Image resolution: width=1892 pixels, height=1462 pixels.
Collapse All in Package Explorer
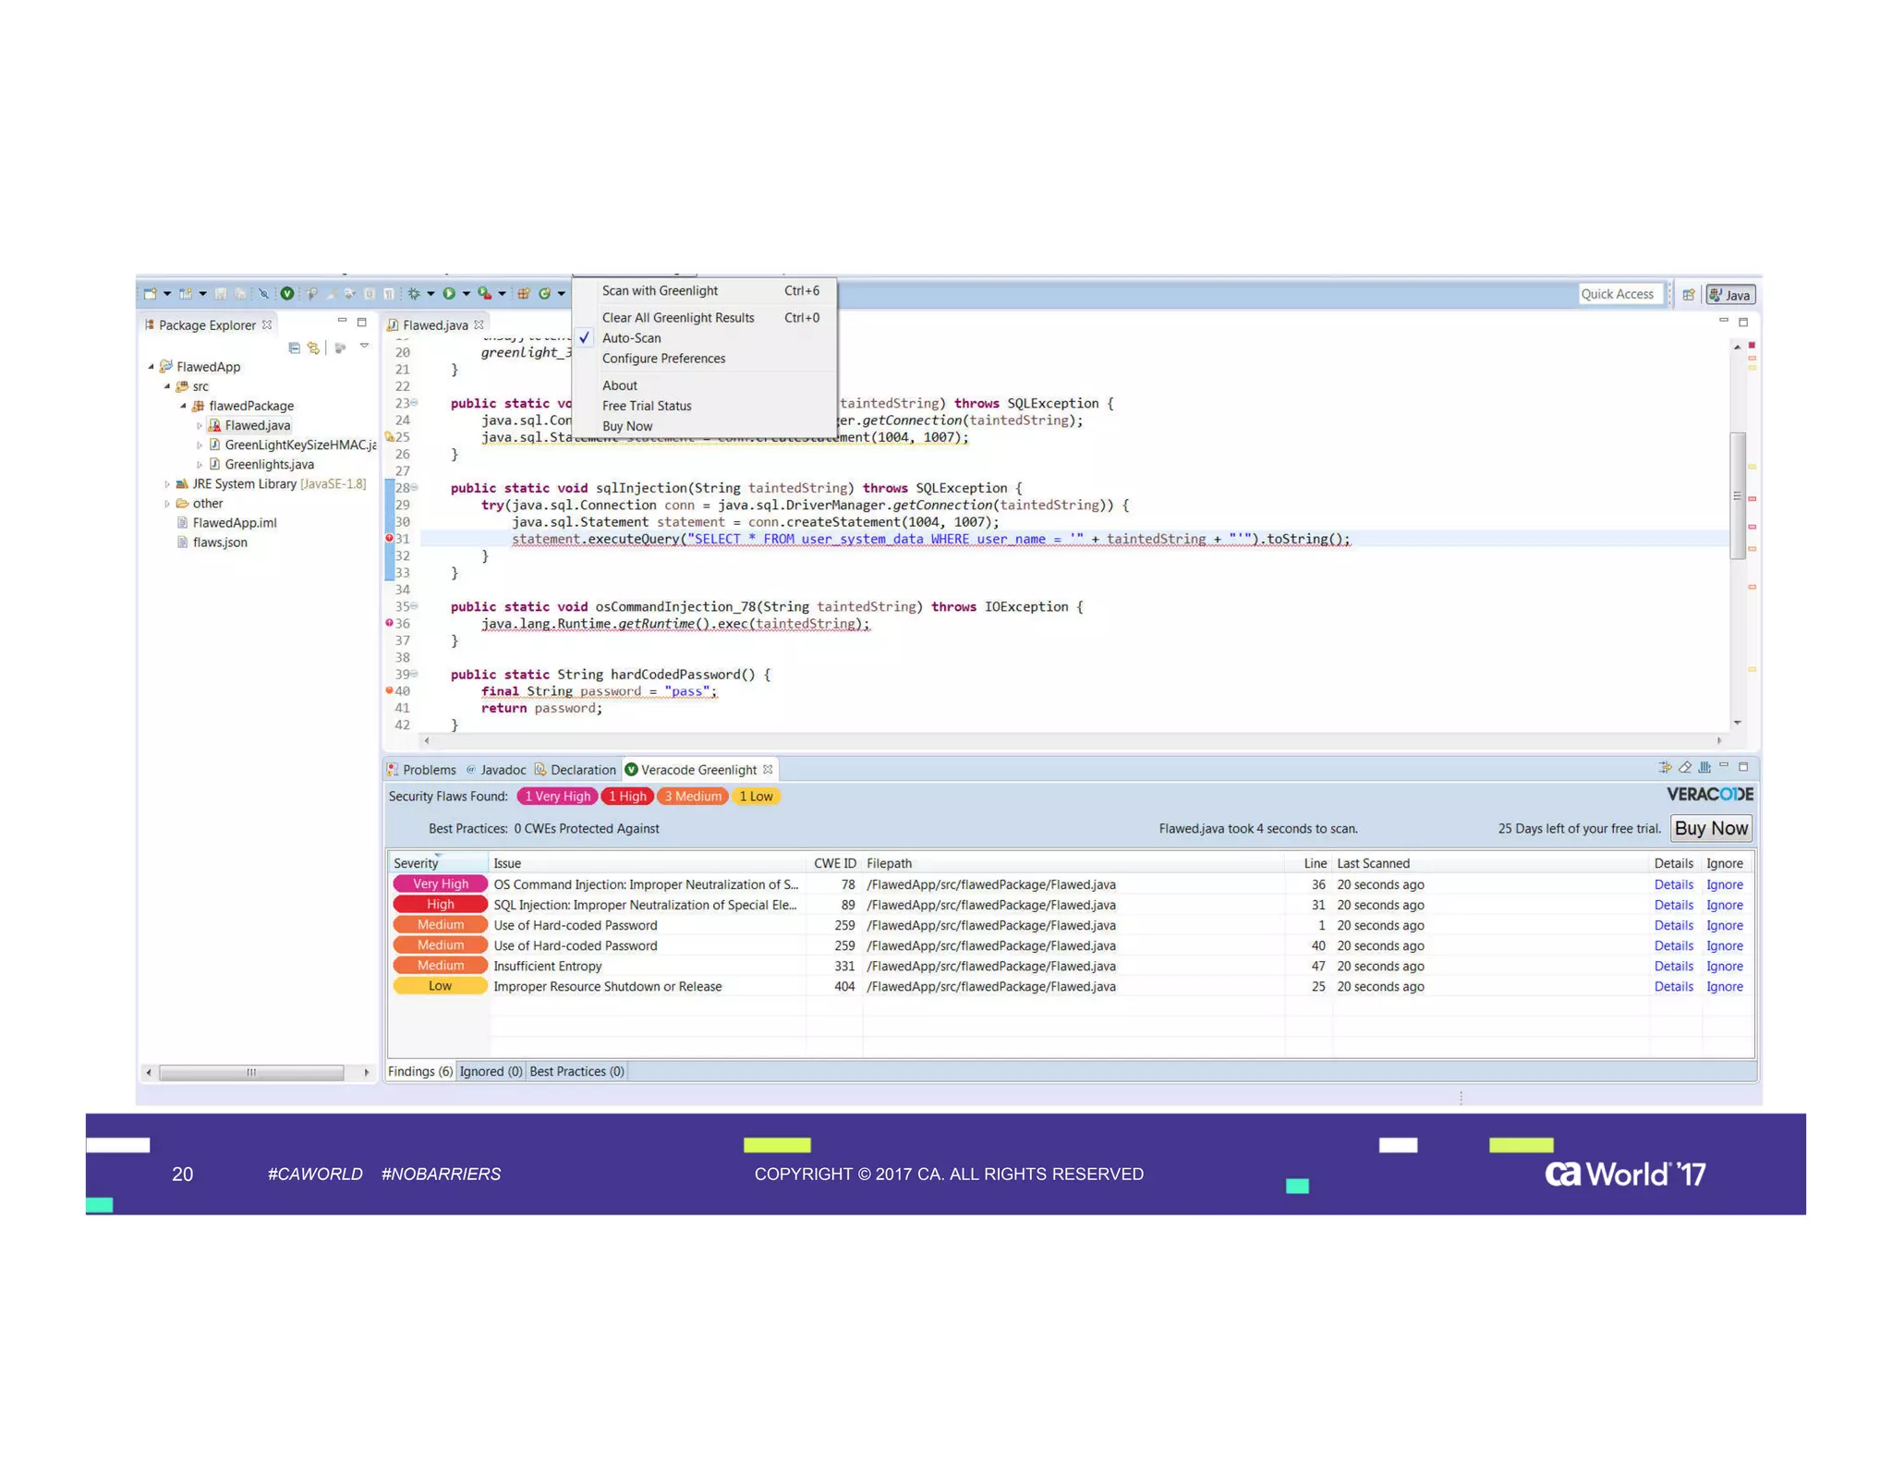294,348
